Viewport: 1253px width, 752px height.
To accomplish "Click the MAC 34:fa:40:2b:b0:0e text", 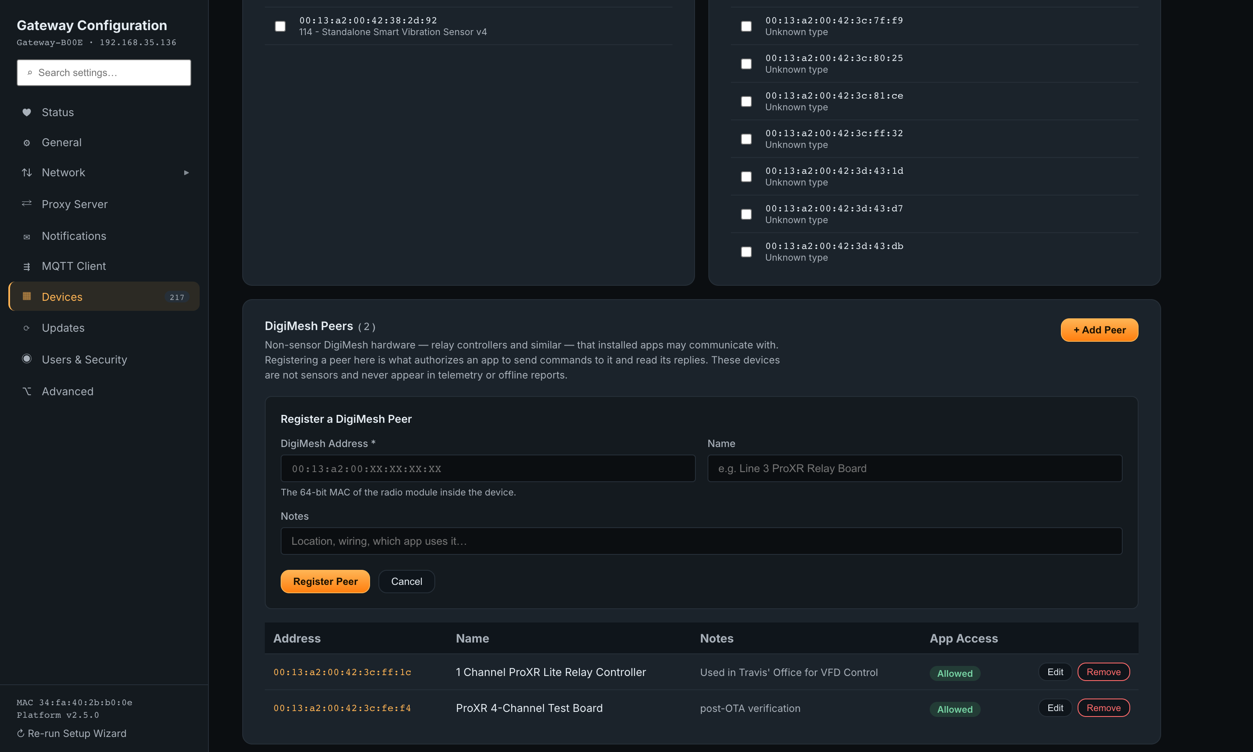I will (74, 702).
